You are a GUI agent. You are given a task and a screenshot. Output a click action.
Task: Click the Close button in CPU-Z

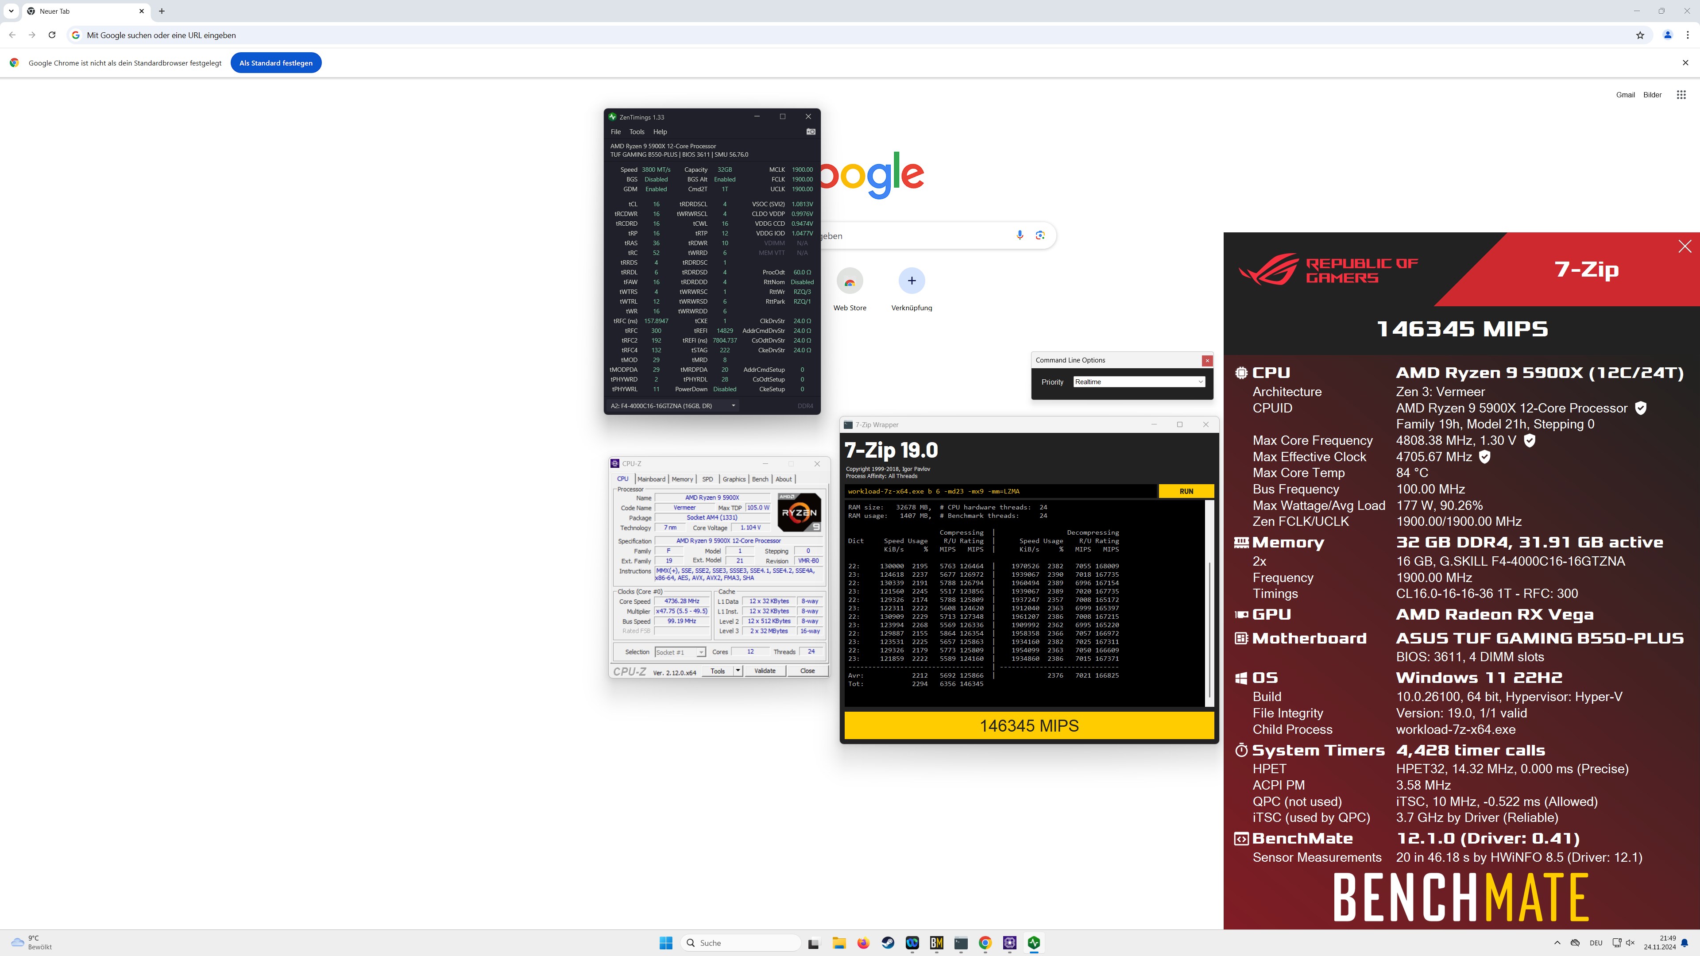coord(807,671)
